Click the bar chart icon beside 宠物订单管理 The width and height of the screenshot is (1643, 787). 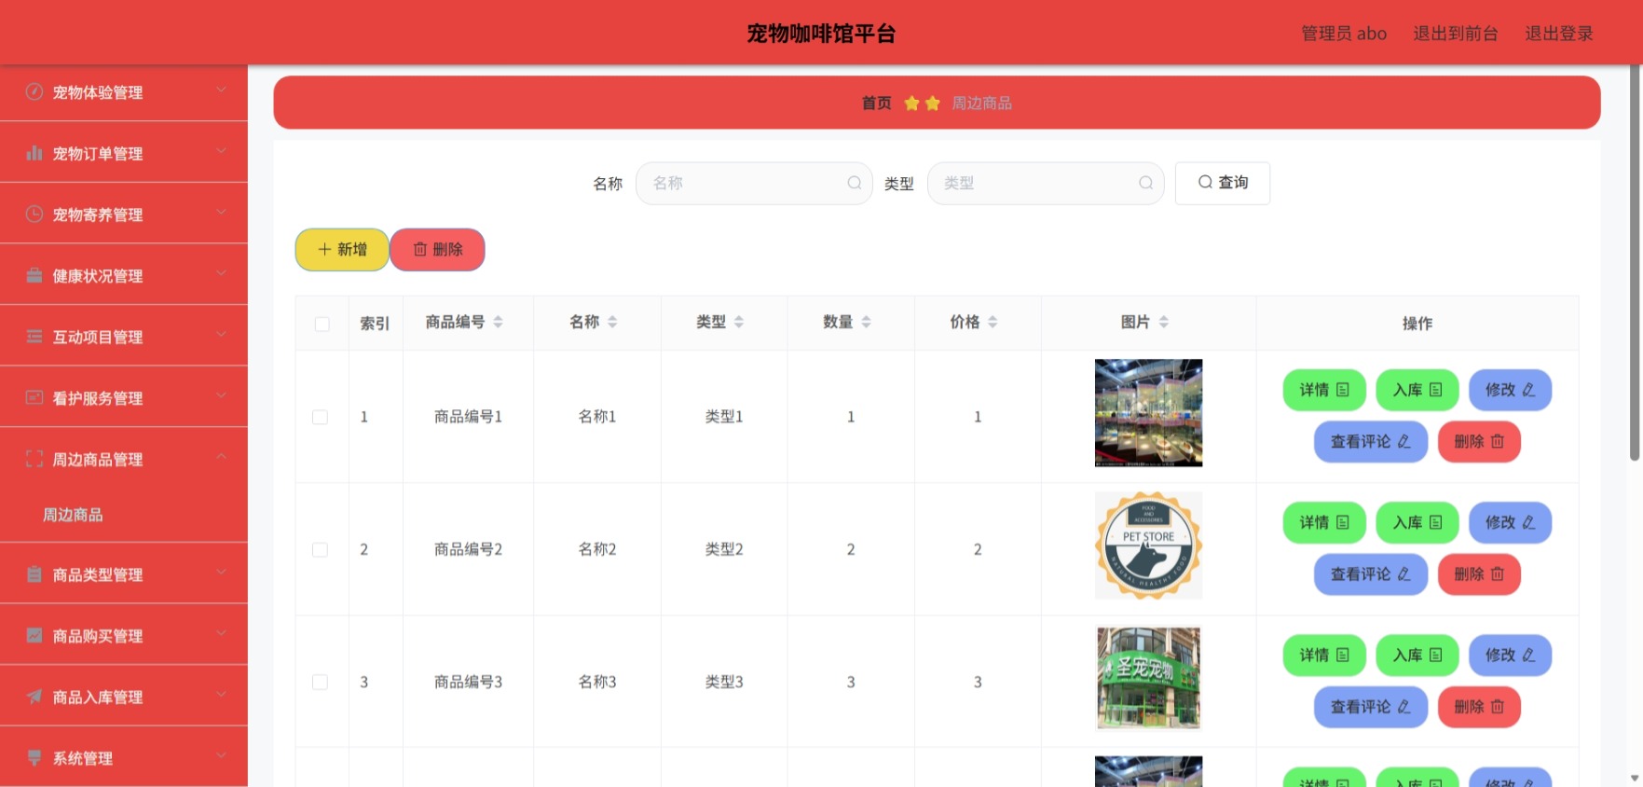(34, 153)
